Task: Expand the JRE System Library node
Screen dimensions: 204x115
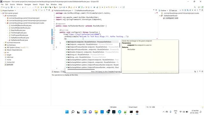Action: [4, 48]
